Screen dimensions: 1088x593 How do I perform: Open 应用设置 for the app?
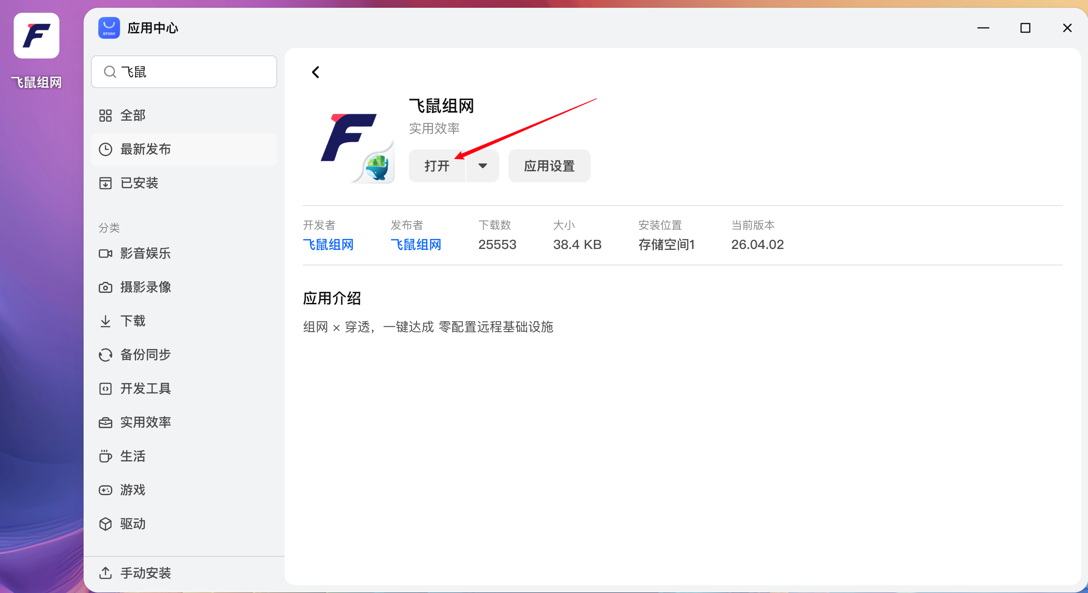pyautogui.click(x=549, y=166)
